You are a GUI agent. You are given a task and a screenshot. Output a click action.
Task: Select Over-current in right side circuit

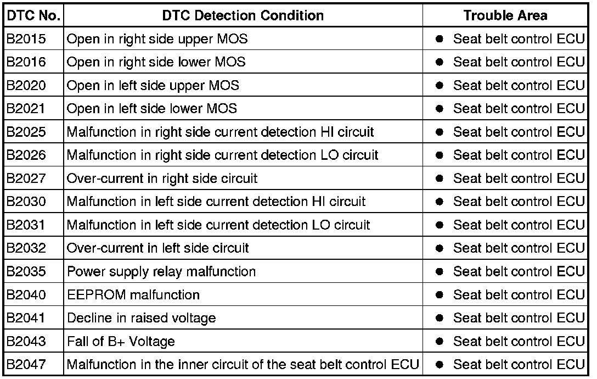[x=162, y=179]
